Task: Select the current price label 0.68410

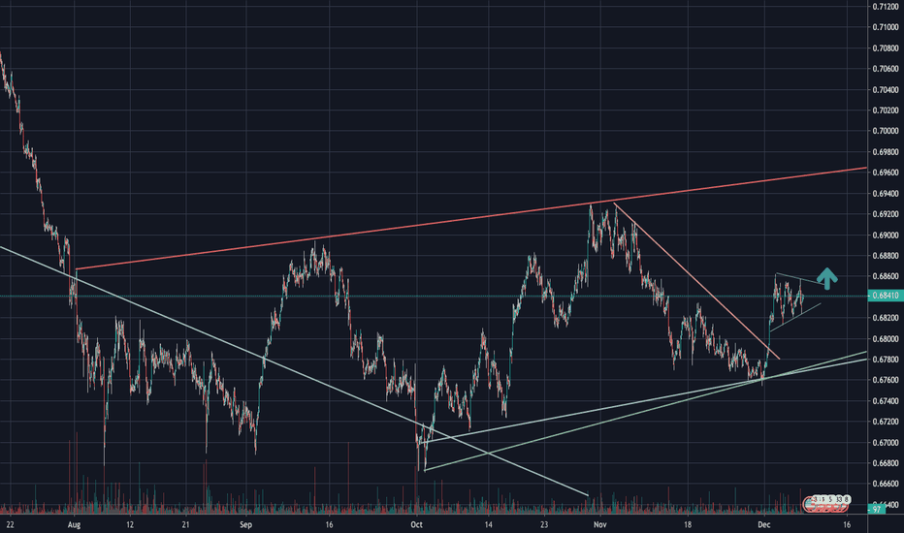Action: click(884, 297)
